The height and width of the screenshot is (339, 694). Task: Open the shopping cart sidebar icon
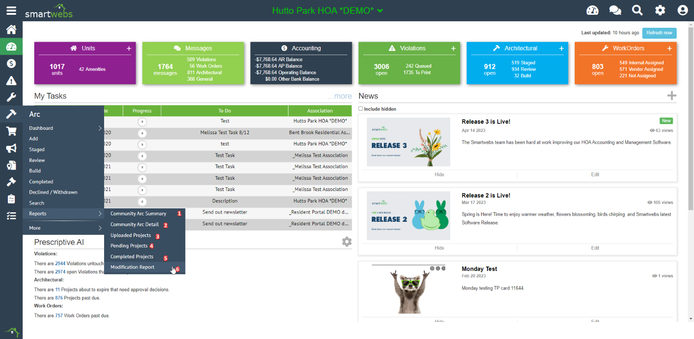coord(11,131)
